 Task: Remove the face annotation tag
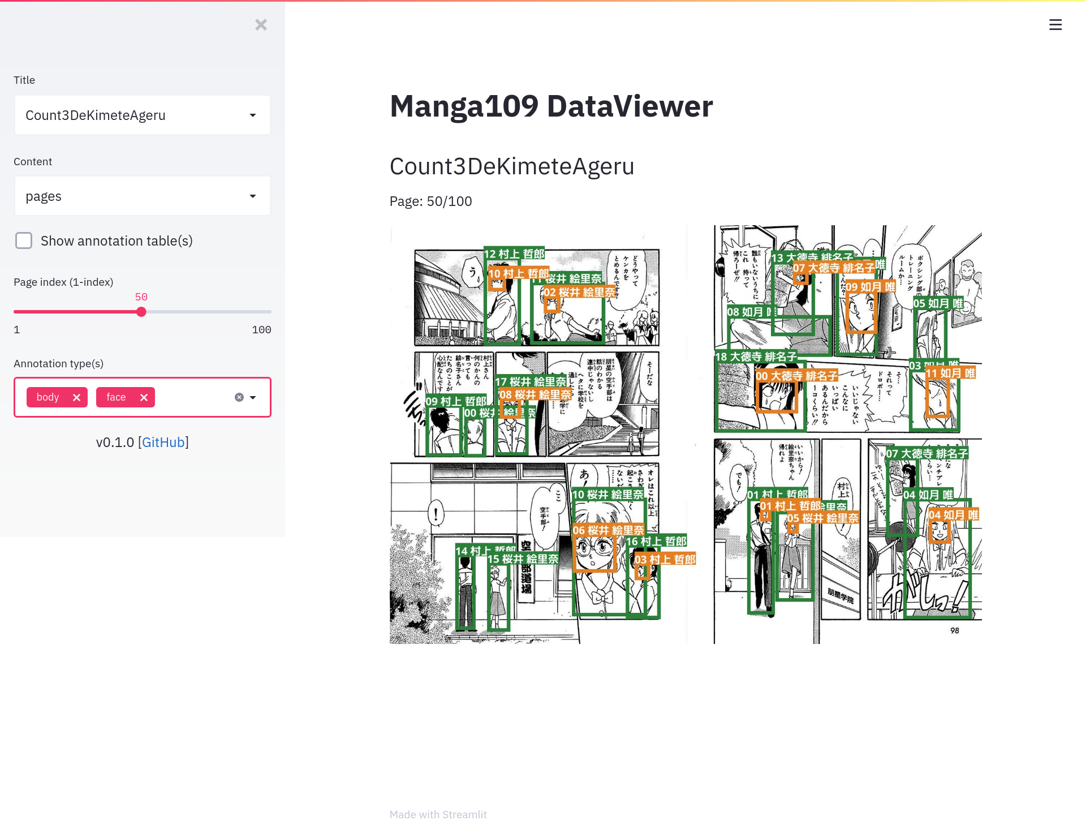[x=144, y=397]
